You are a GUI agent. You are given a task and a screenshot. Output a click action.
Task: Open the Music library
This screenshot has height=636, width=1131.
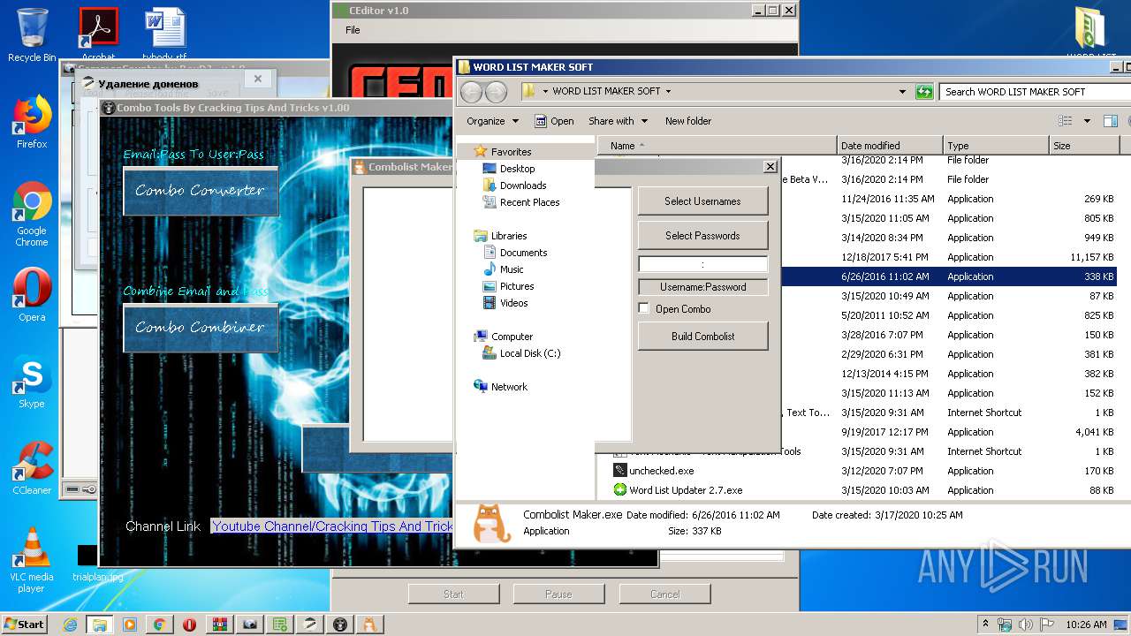(512, 269)
